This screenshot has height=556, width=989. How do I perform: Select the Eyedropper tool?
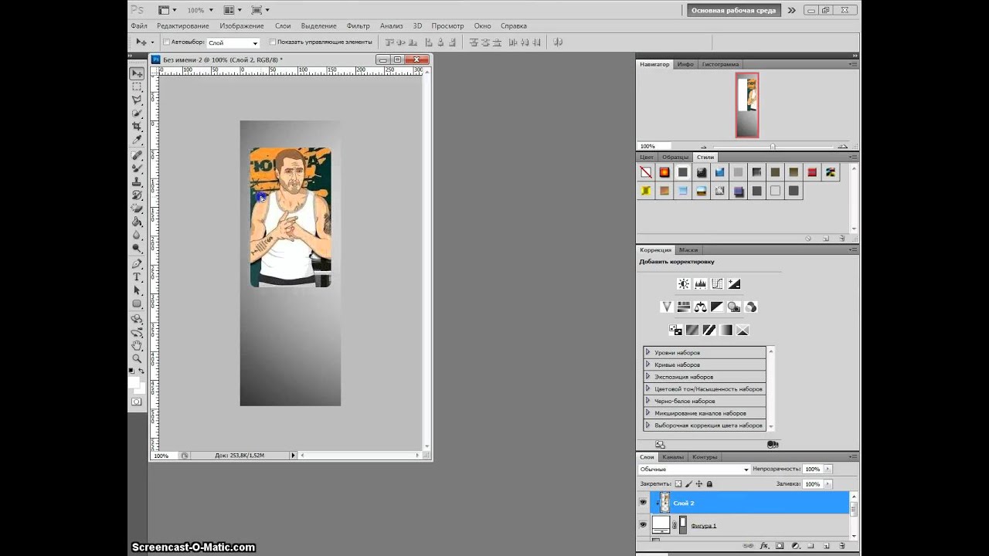(137, 140)
